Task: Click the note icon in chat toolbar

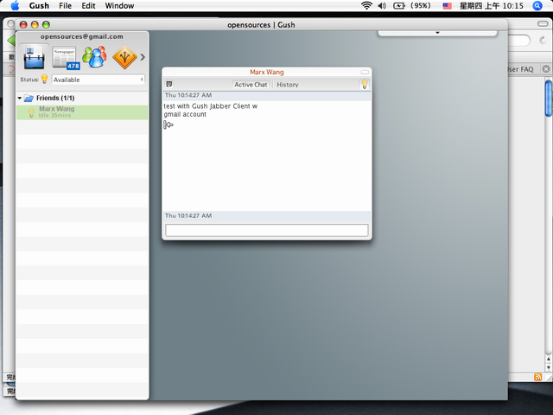Action: click(x=169, y=85)
